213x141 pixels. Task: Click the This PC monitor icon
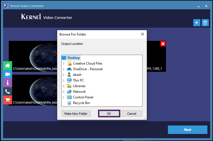pyautogui.click(x=69, y=80)
